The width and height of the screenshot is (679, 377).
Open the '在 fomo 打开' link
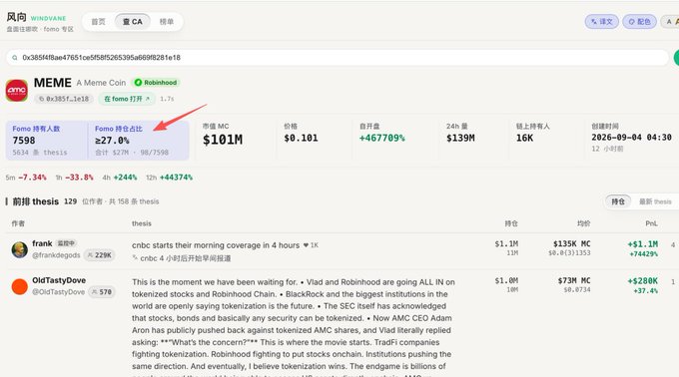pyautogui.click(x=127, y=99)
